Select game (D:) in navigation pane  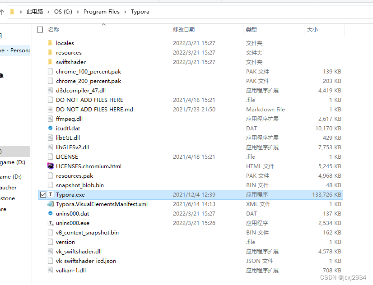[x=13, y=162]
